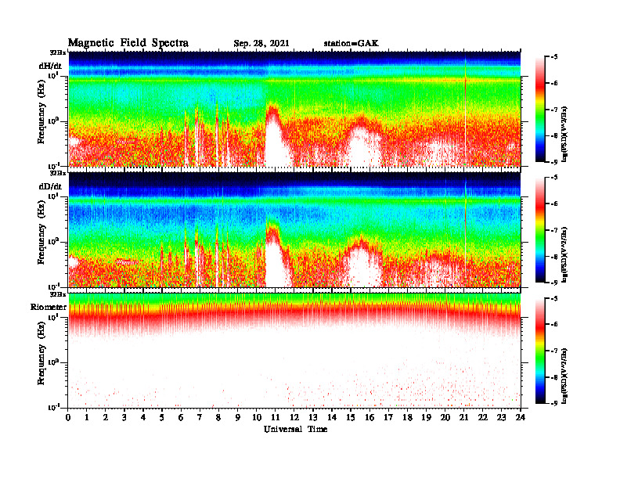
Task: Click inside the dD/dt spectrogram plot
Action: coord(294,230)
